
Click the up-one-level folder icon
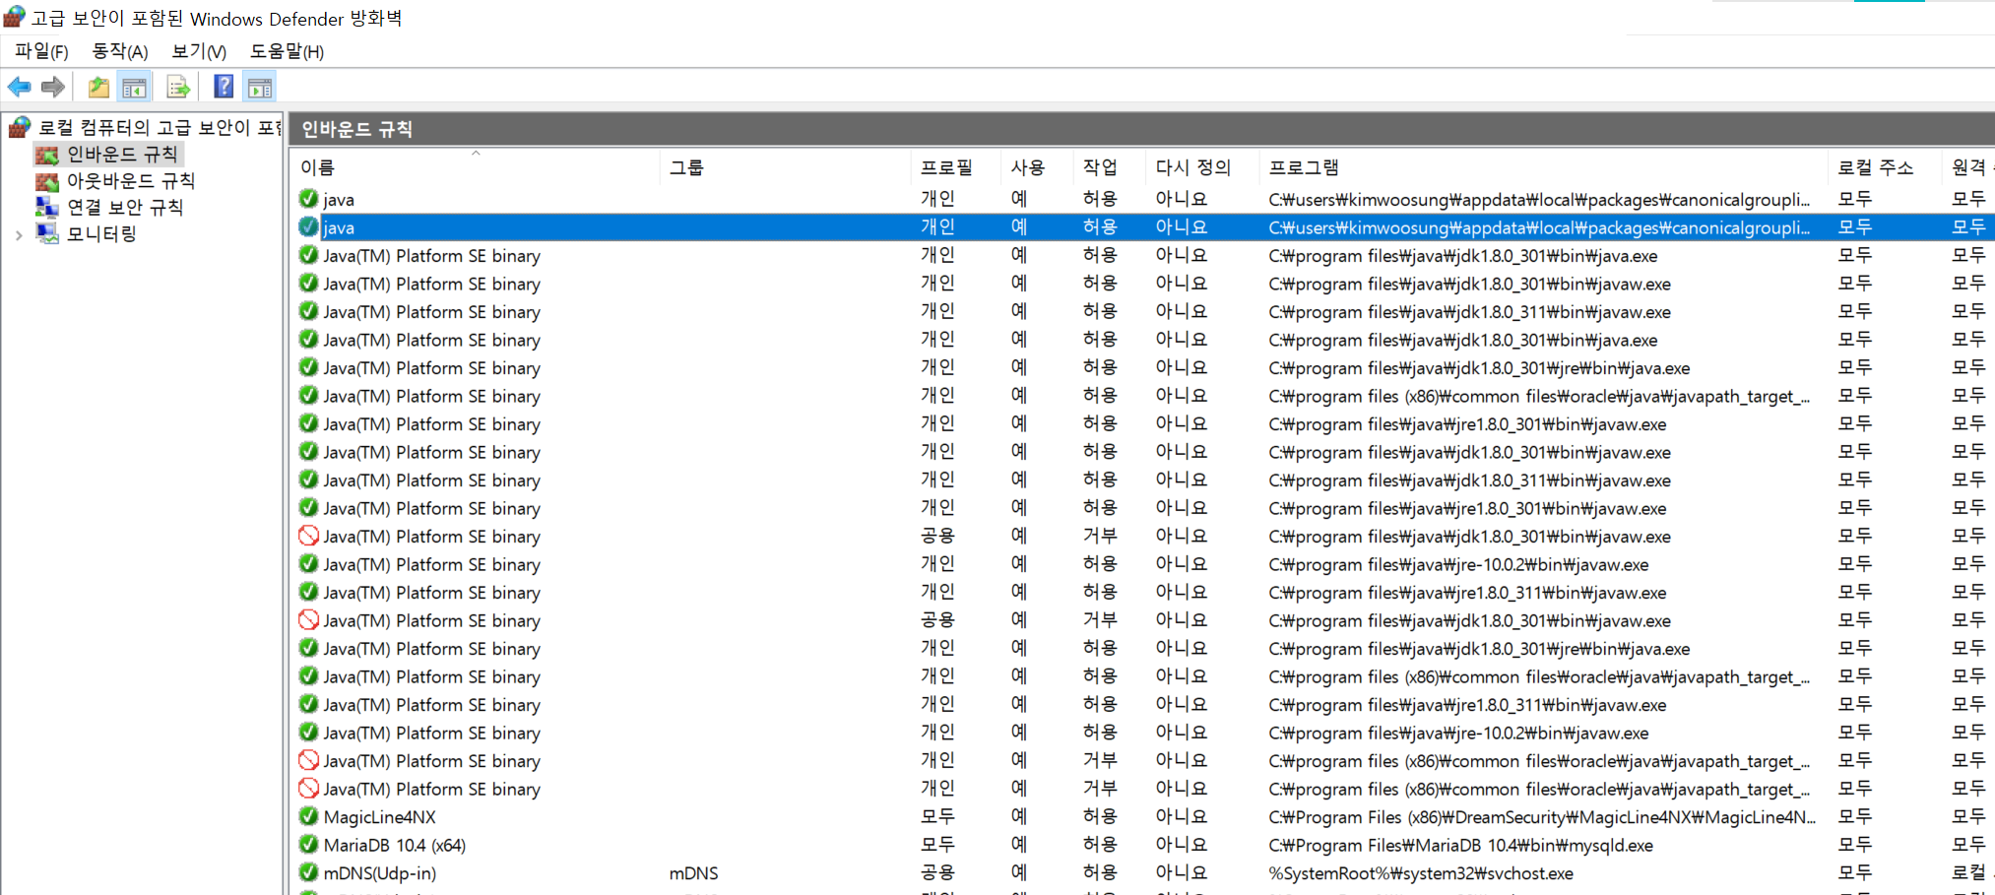(98, 87)
